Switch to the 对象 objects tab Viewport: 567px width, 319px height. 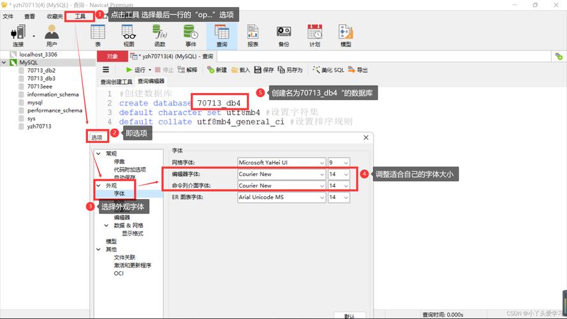[112, 56]
